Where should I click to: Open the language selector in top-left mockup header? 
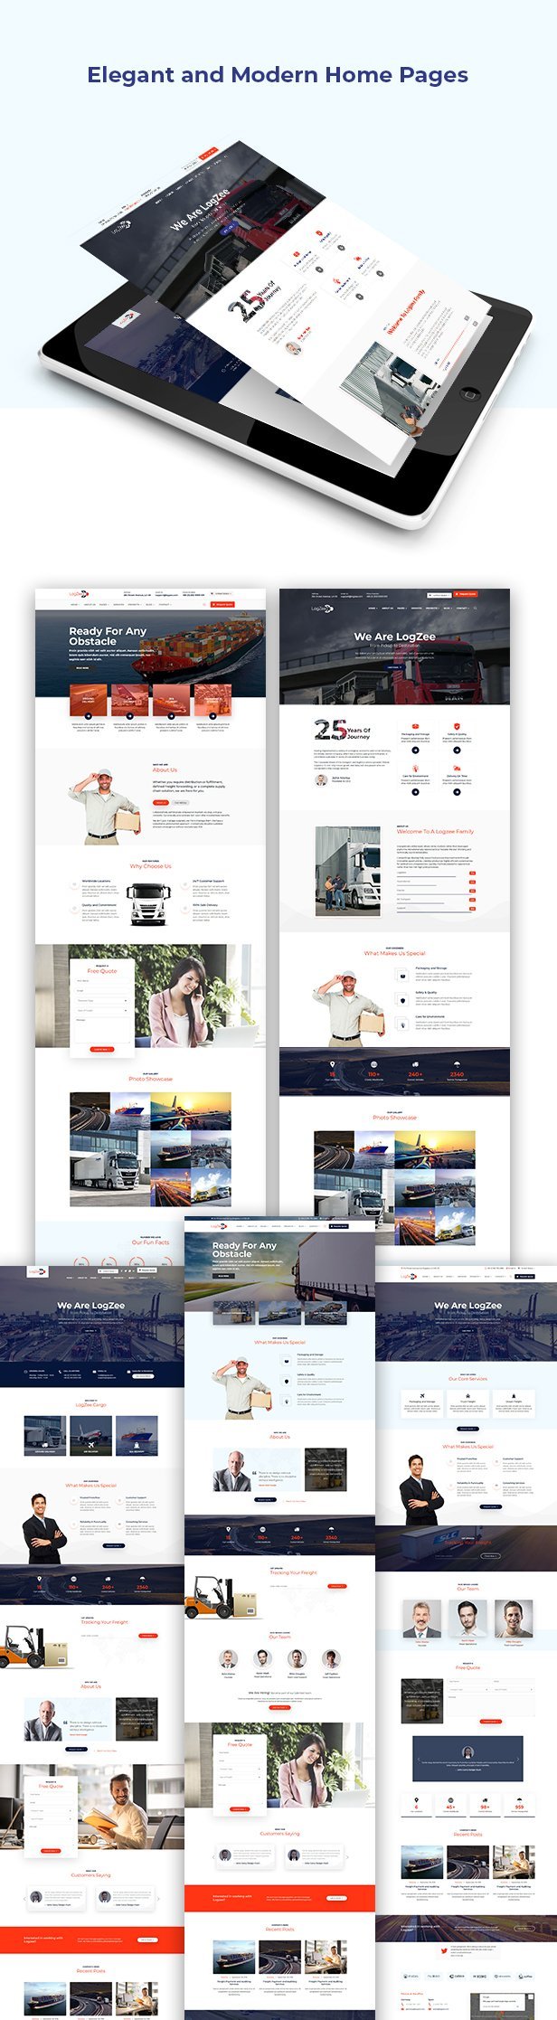pyautogui.click(x=221, y=594)
